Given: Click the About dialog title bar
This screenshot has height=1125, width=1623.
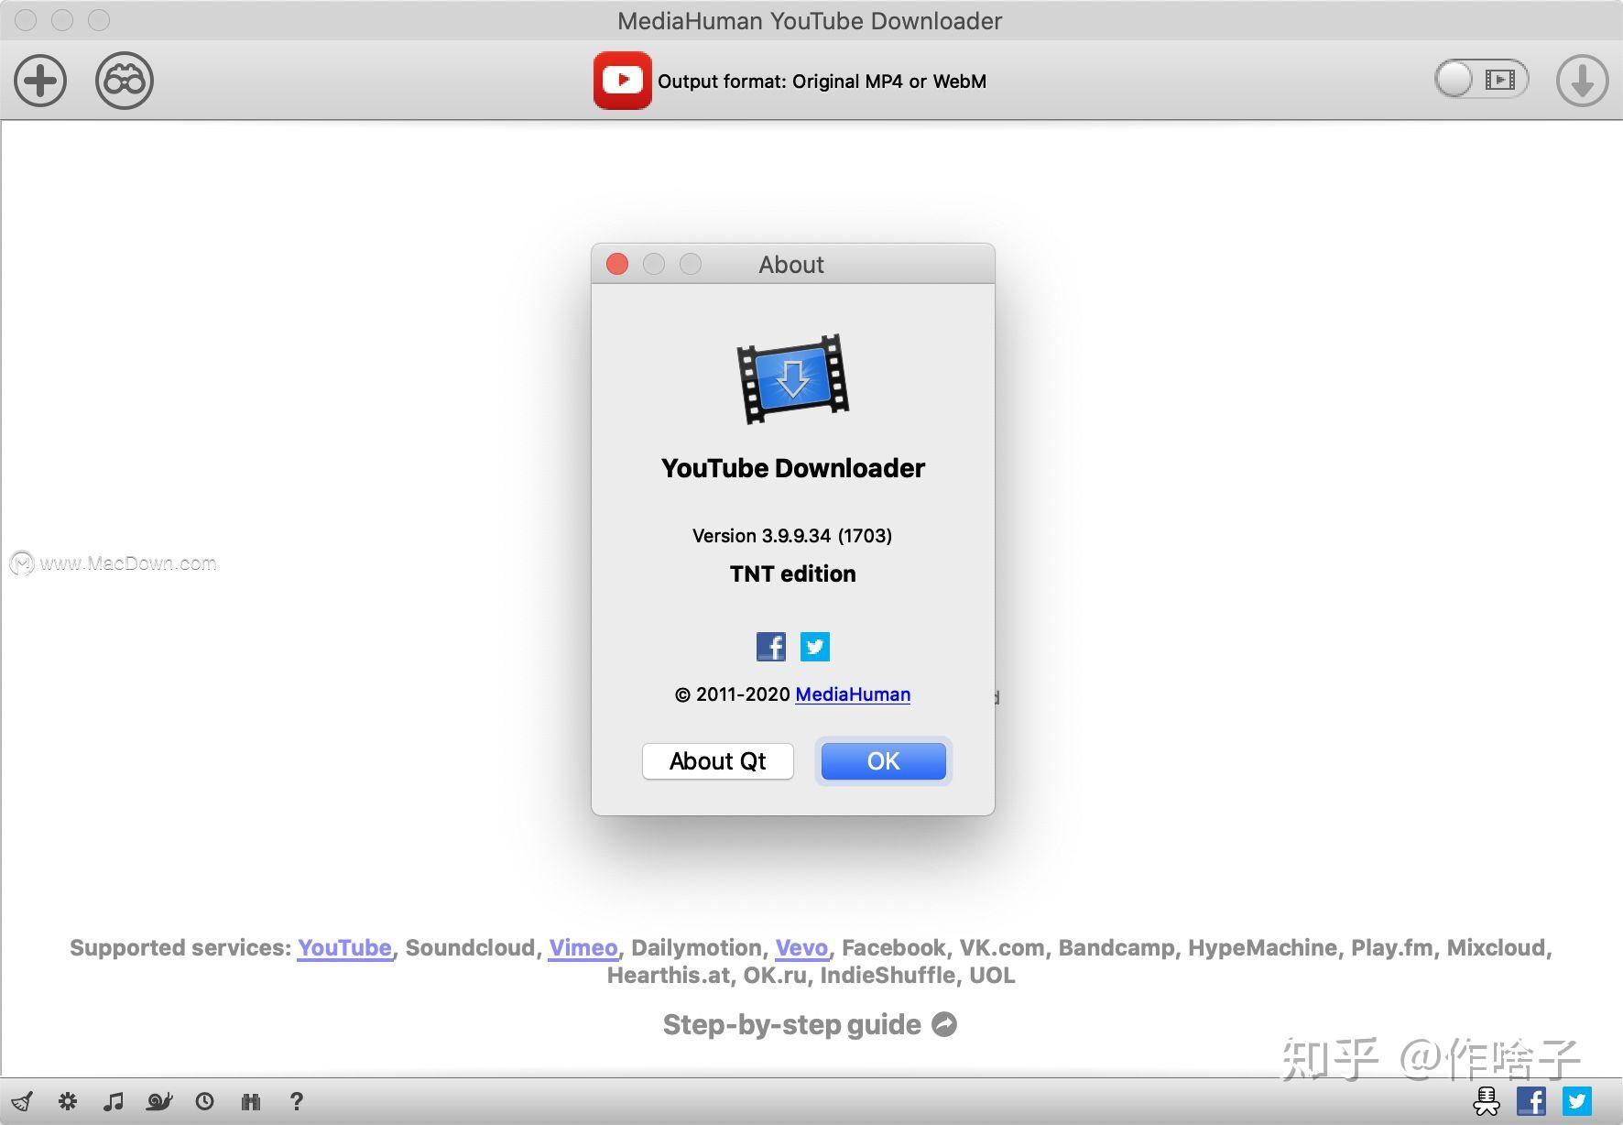Looking at the screenshot, I should [x=790, y=265].
